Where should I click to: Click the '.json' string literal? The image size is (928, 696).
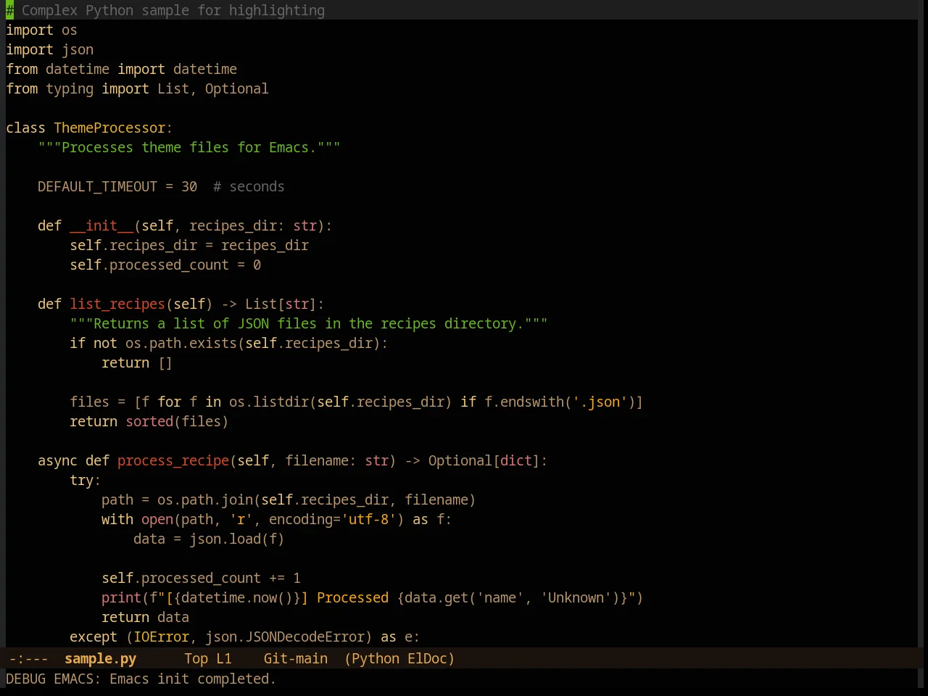point(600,402)
